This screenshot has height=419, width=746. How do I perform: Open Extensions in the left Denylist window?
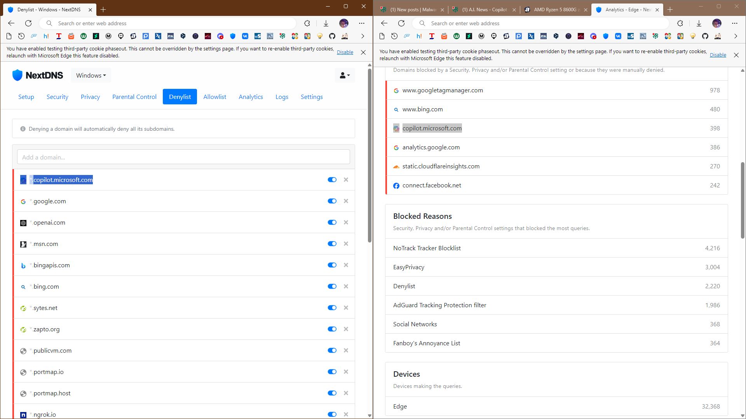pyautogui.click(x=307, y=23)
